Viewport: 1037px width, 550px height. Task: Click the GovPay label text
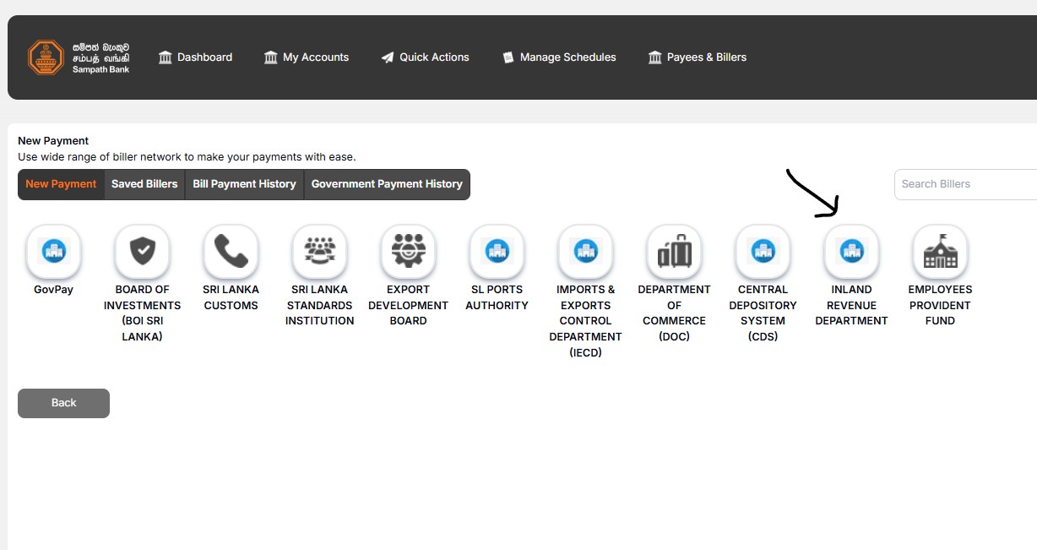point(54,290)
